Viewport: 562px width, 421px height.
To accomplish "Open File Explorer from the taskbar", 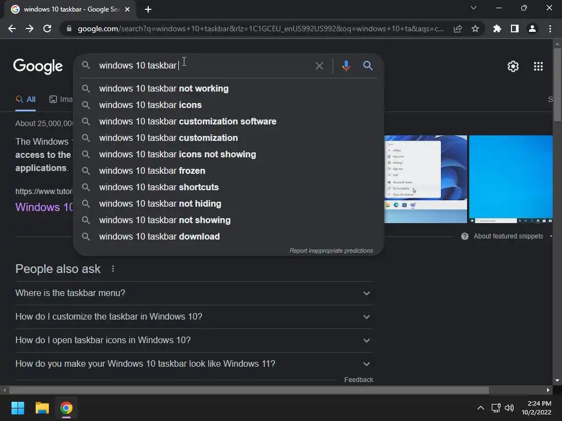I will tap(42, 408).
